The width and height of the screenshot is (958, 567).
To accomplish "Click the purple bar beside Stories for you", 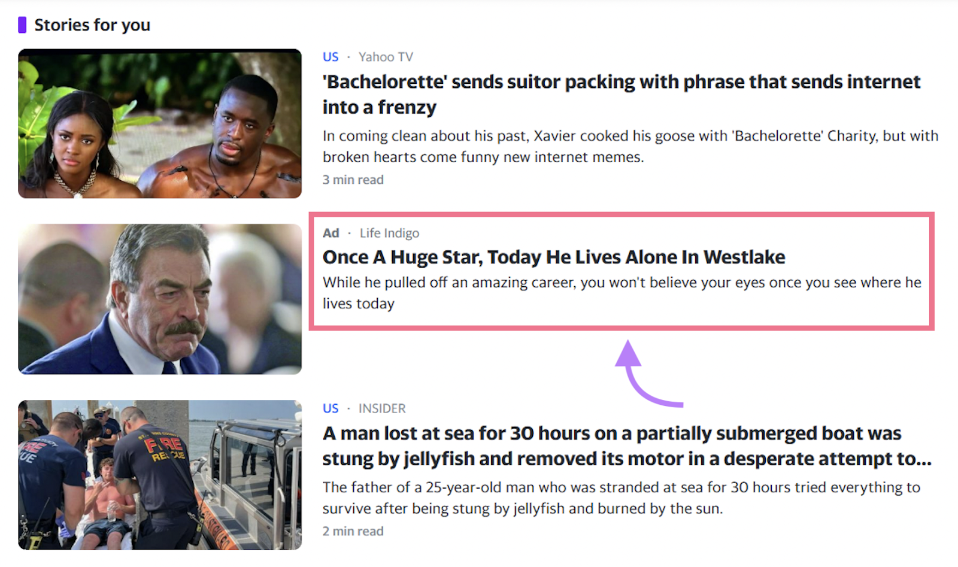I will (x=22, y=25).
